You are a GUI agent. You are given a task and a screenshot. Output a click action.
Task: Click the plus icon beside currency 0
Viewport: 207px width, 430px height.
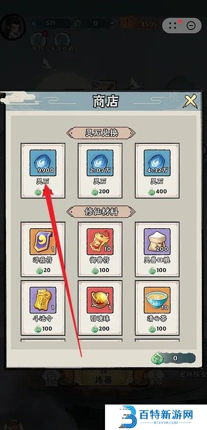tap(112, 24)
